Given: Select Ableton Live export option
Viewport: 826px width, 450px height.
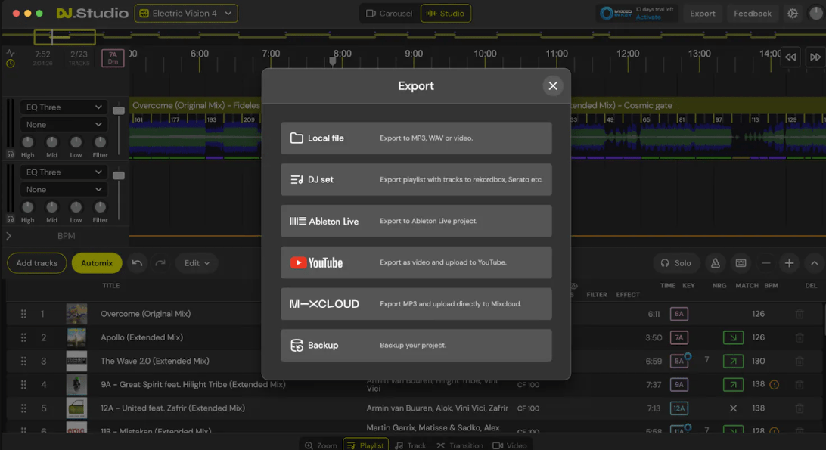Looking at the screenshot, I should 416,221.
